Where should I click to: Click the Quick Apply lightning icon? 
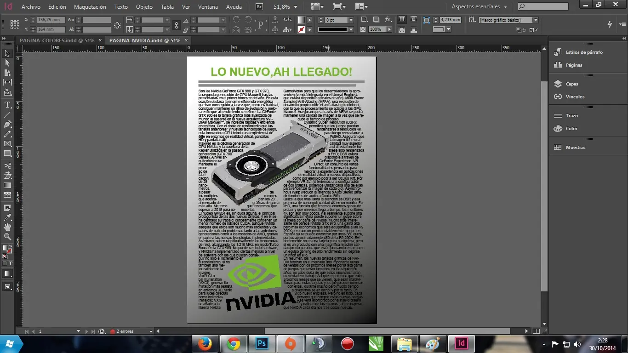coord(610,24)
